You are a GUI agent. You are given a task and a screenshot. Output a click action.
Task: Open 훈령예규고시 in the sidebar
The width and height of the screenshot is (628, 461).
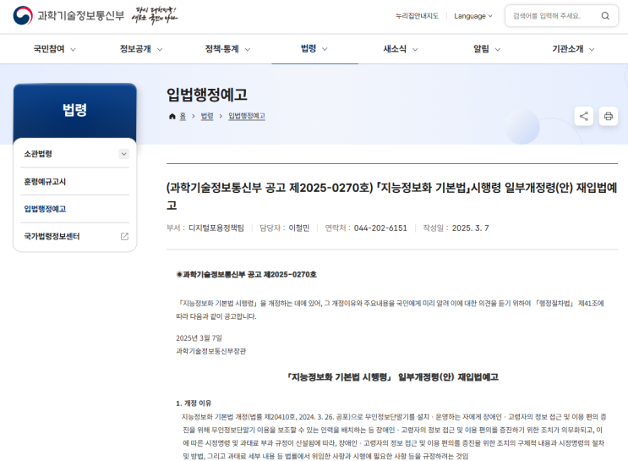45,182
